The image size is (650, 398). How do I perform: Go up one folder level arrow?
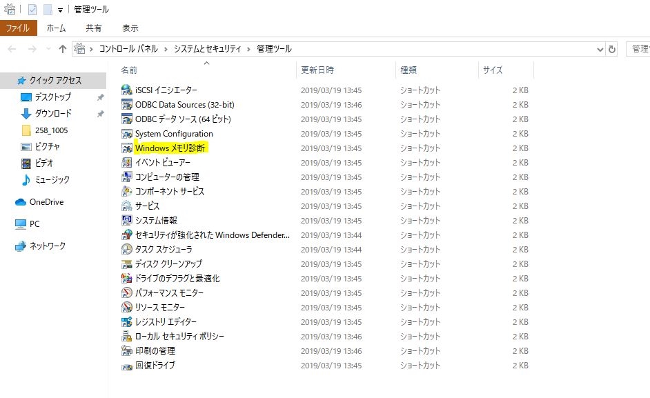[63, 49]
